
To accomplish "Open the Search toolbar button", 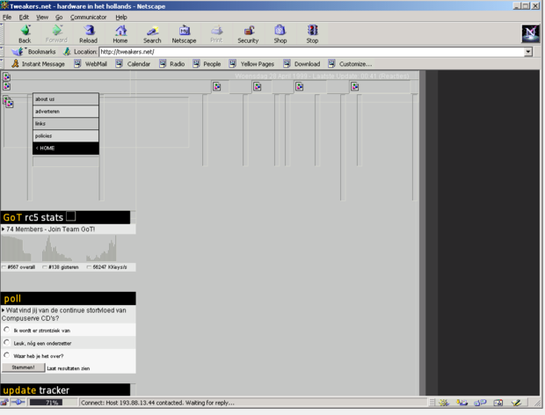I will [152, 34].
